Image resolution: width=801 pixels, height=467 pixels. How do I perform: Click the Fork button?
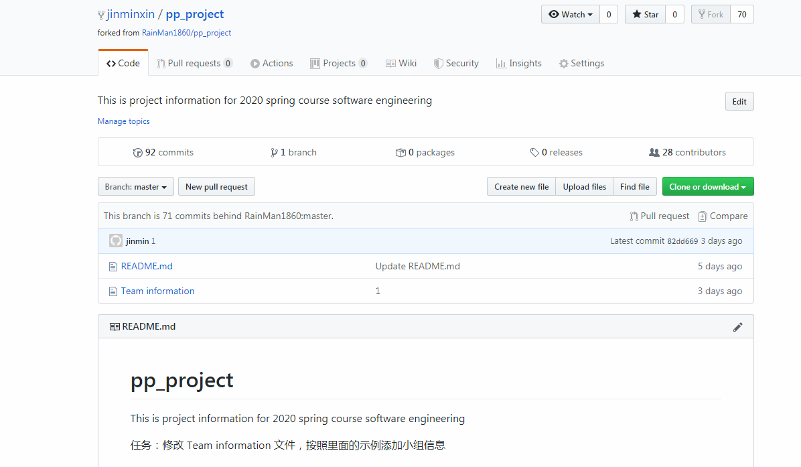point(711,15)
